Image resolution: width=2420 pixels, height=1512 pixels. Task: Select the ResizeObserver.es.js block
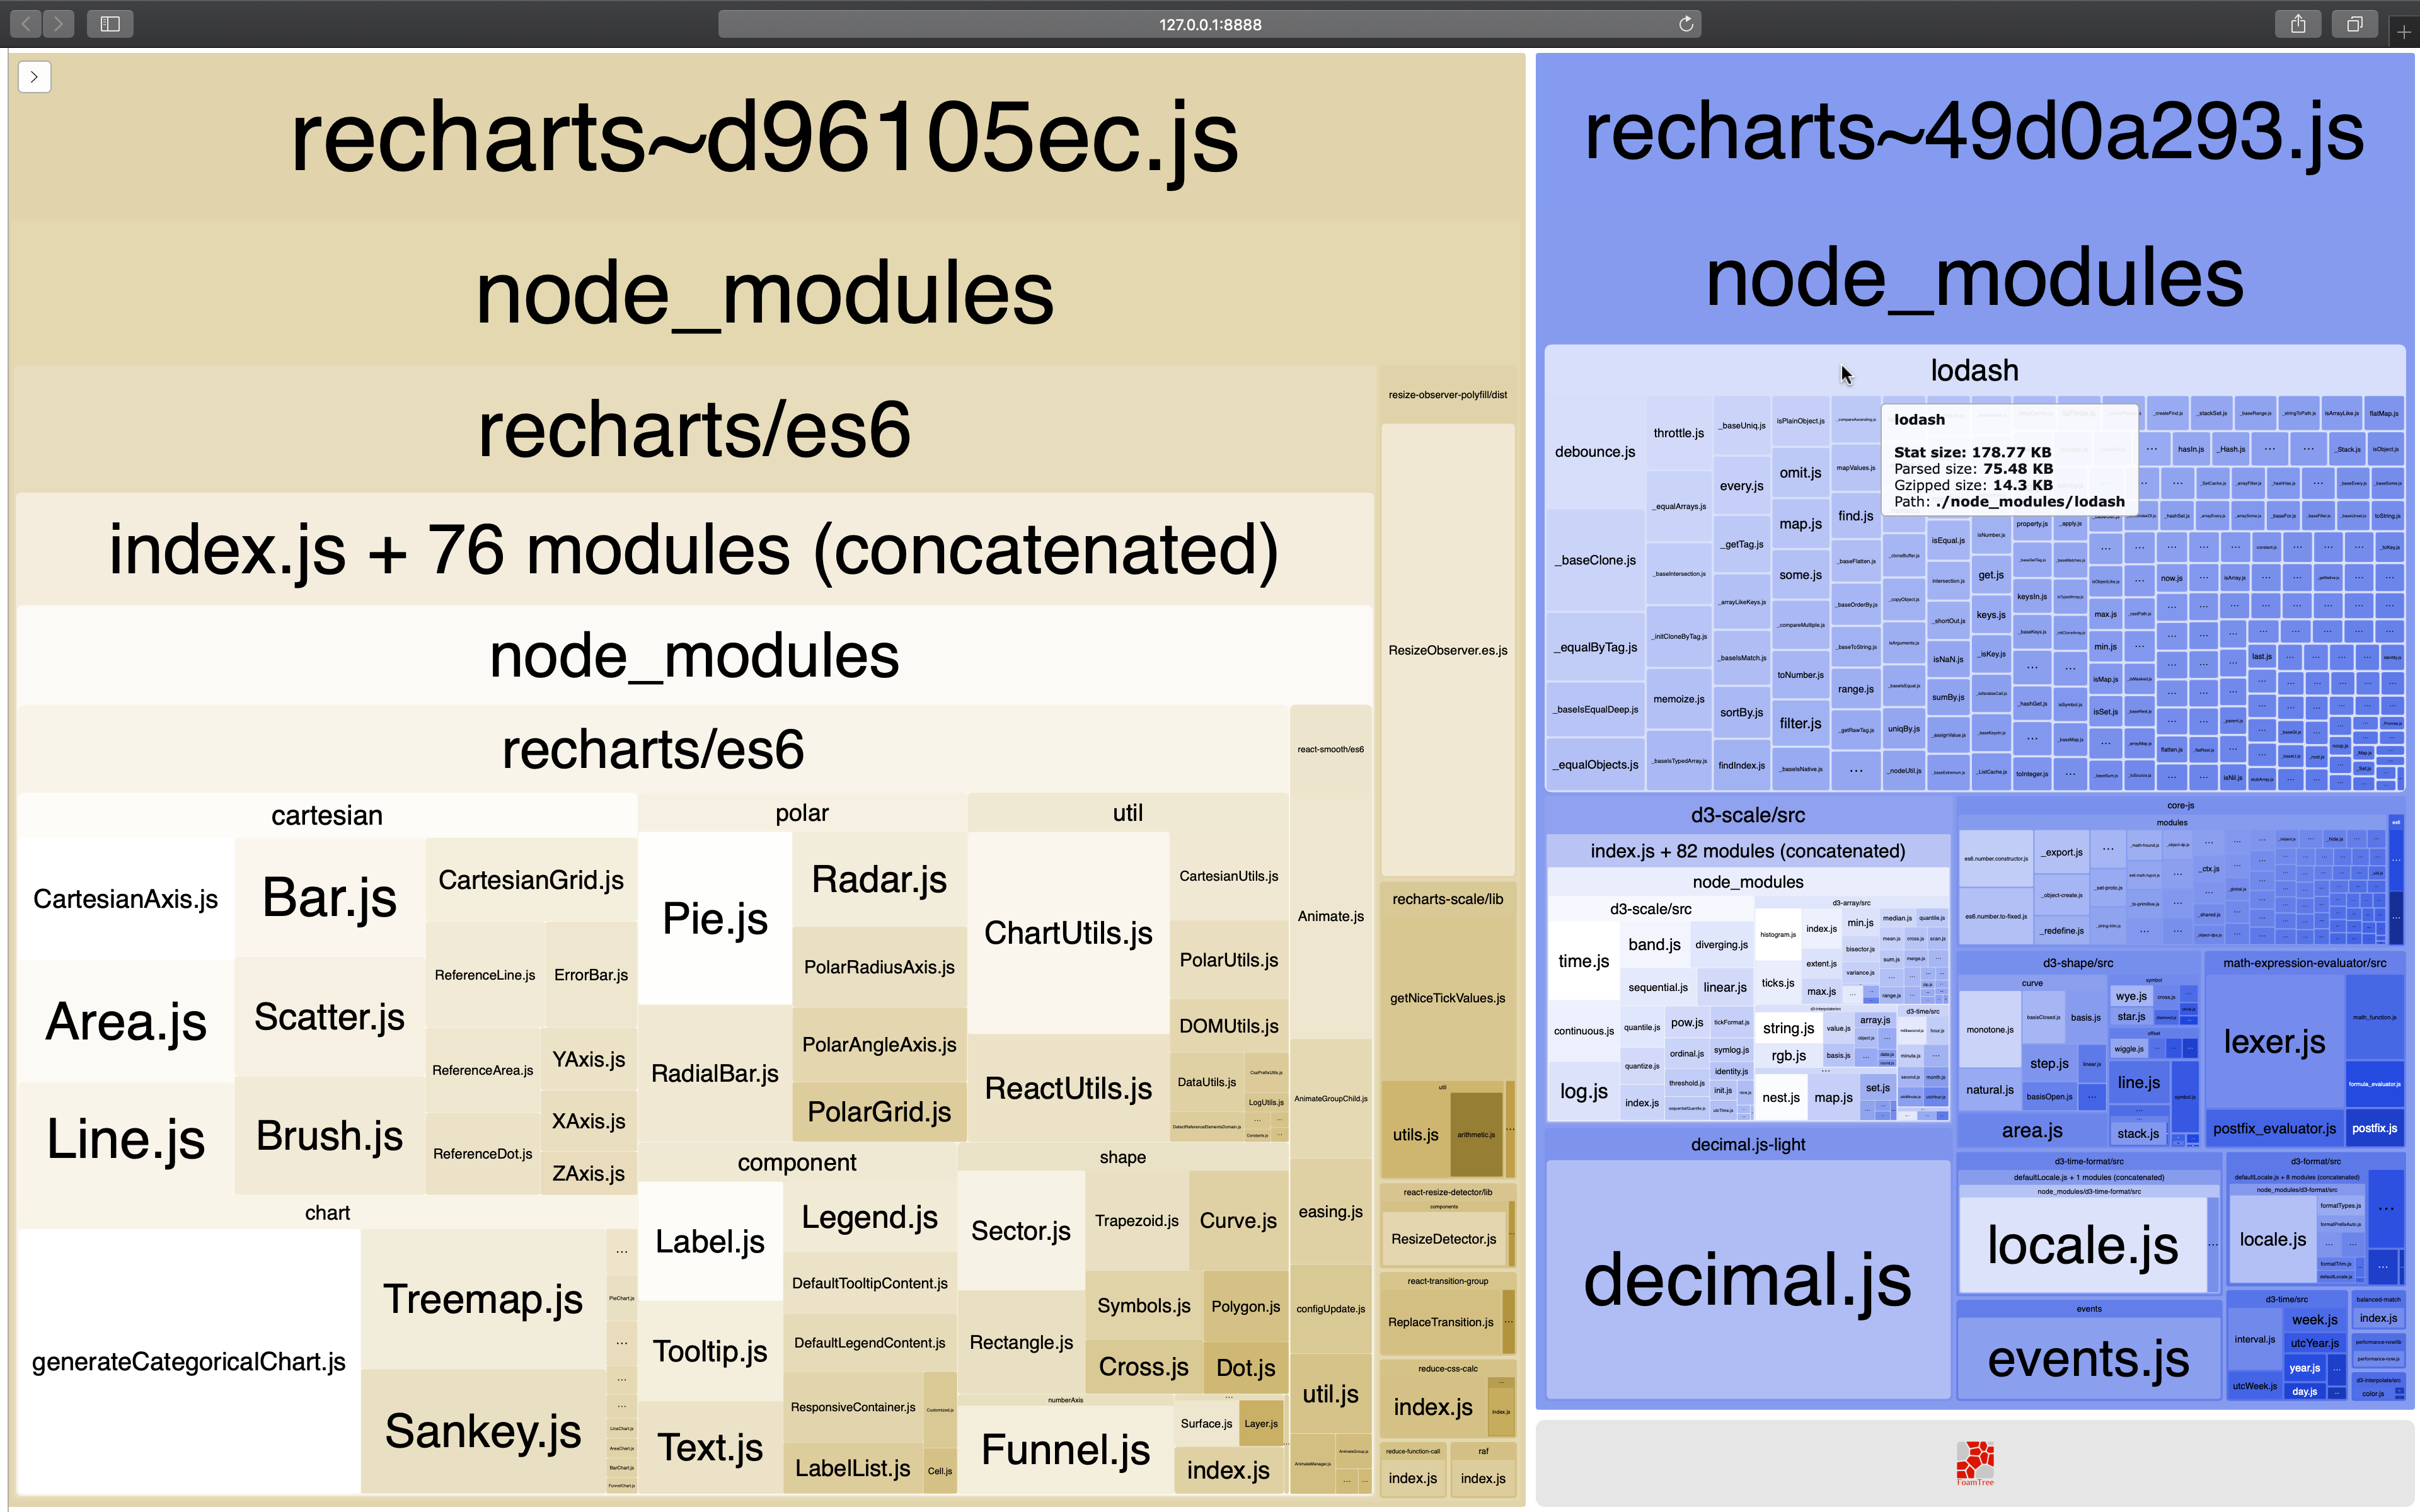click(x=1447, y=650)
